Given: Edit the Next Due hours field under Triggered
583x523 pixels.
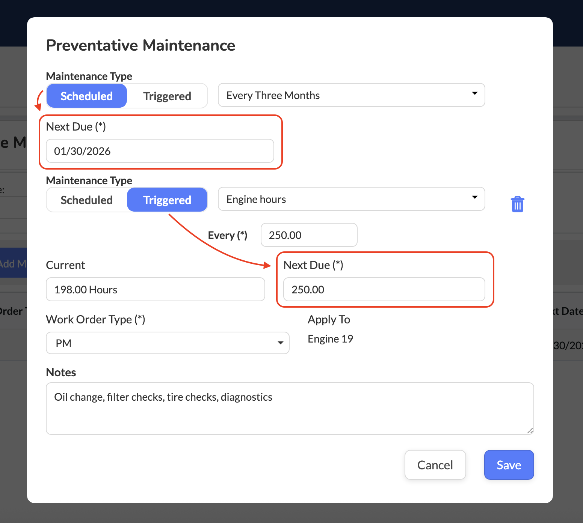Looking at the screenshot, I should pyautogui.click(x=384, y=290).
